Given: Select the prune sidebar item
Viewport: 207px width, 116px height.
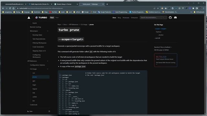Looking at the screenshot, I should pos(41,77).
